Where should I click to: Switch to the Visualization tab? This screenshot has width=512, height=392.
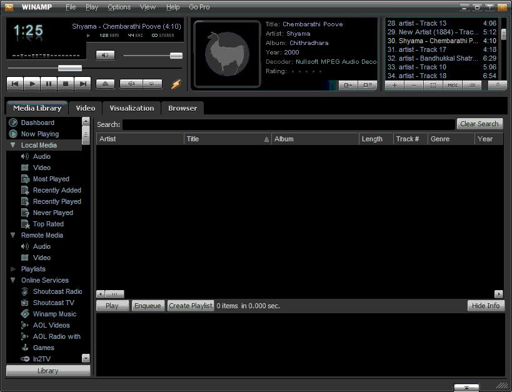point(131,108)
